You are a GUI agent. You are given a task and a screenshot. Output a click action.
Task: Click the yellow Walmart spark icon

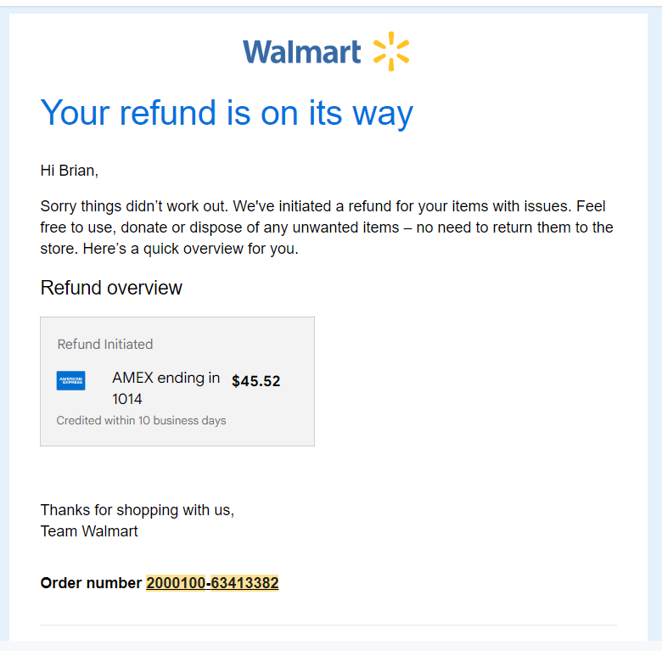[x=391, y=51]
